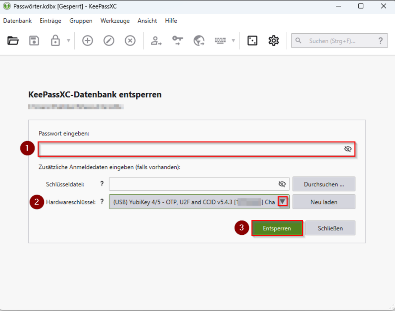Open password generator dice icon
This screenshot has height=311, width=395.
[252, 40]
